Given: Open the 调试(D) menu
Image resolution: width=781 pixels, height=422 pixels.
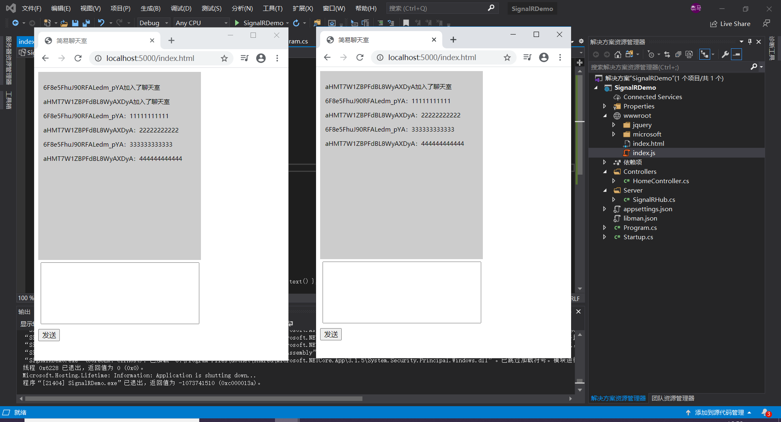Looking at the screenshot, I should [181, 9].
